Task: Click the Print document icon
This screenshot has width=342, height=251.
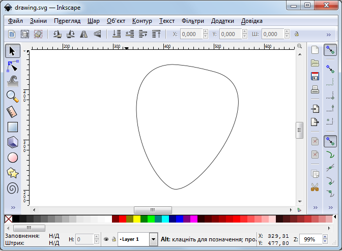Action: coord(315,89)
